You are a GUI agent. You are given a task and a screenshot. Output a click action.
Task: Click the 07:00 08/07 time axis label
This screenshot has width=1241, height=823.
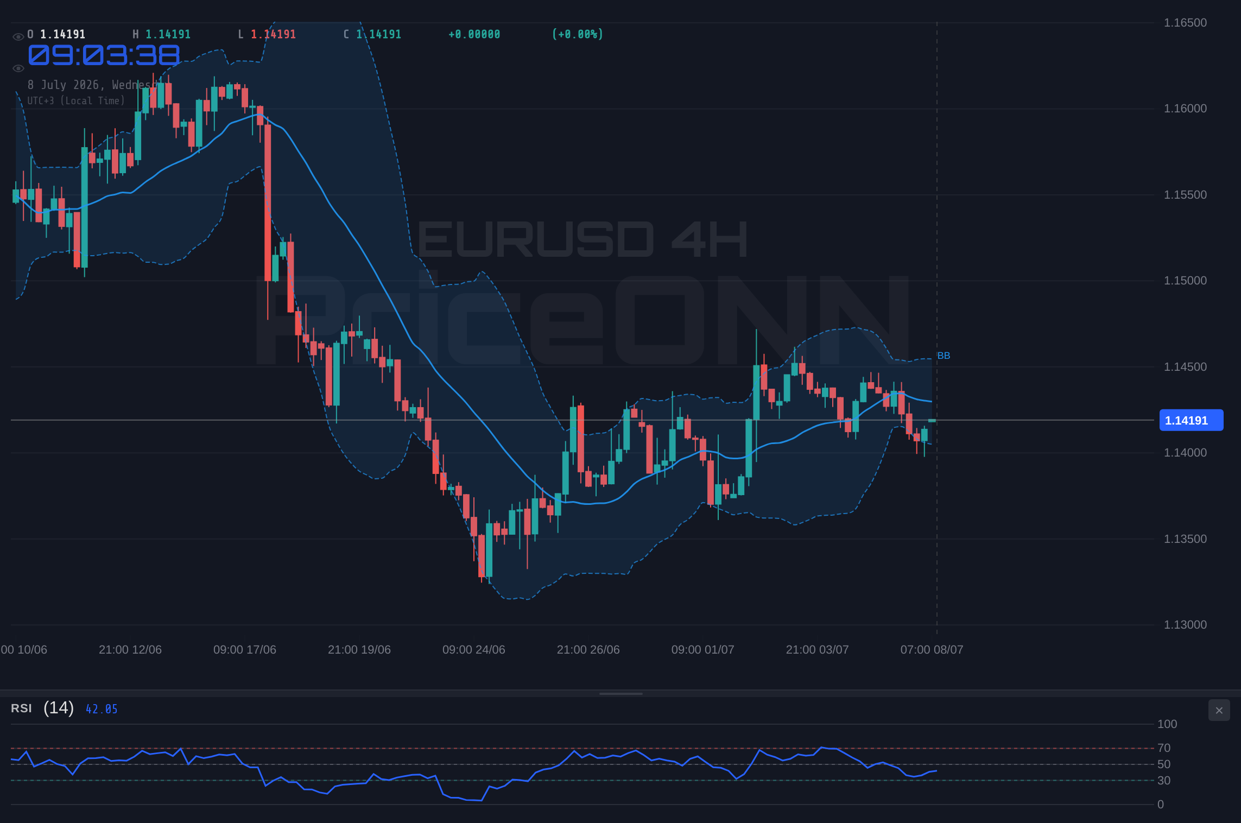coord(932,650)
